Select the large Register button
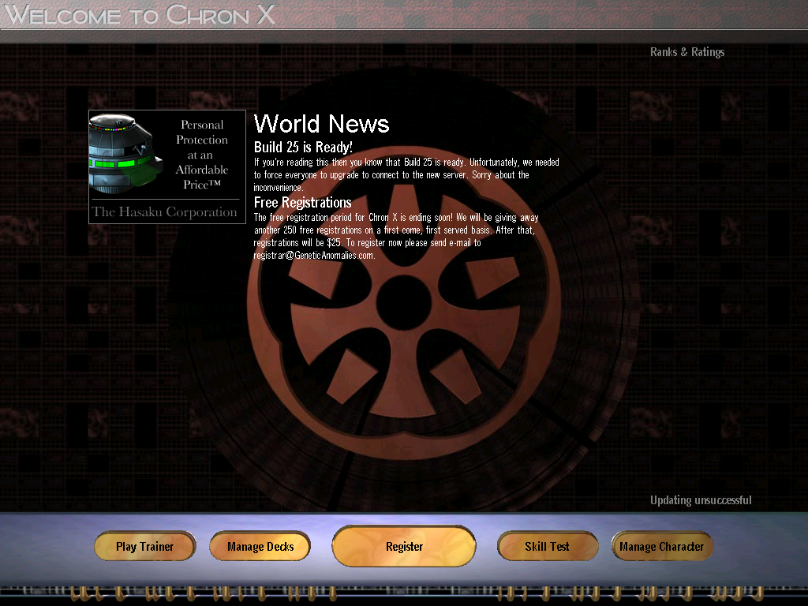The image size is (808, 606). pos(404,546)
